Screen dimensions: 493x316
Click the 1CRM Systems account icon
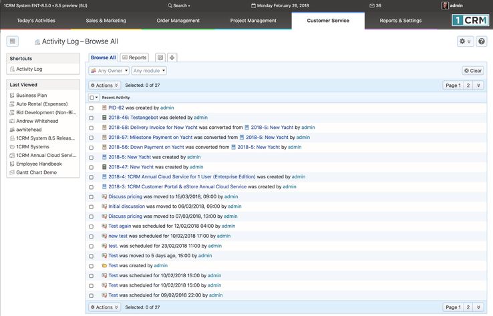click(x=12, y=147)
